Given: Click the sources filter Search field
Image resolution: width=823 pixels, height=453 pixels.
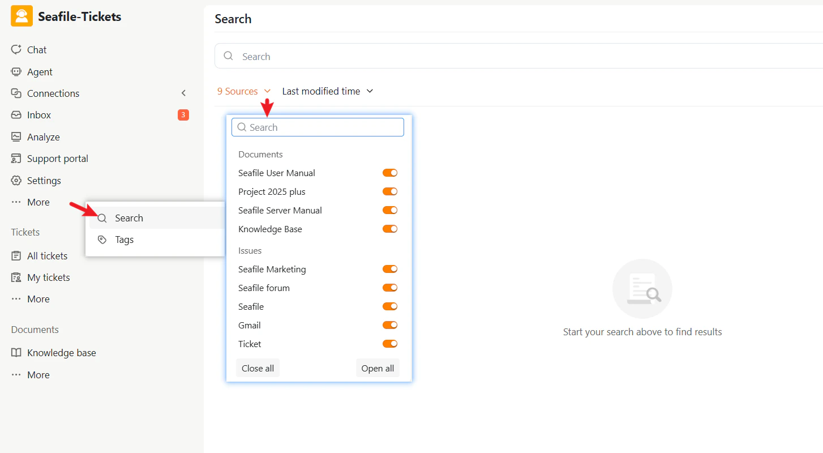Looking at the screenshot, I should (318, 127).
